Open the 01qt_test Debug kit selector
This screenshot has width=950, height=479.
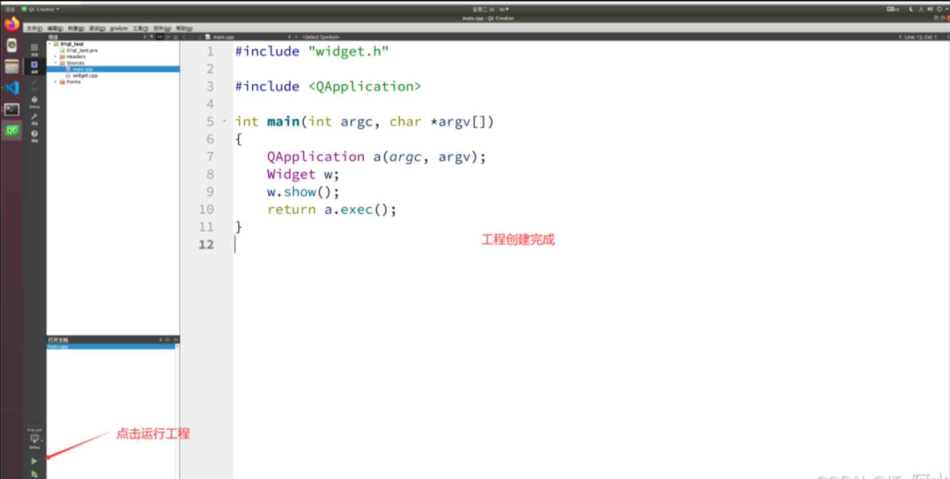(34, 439)
